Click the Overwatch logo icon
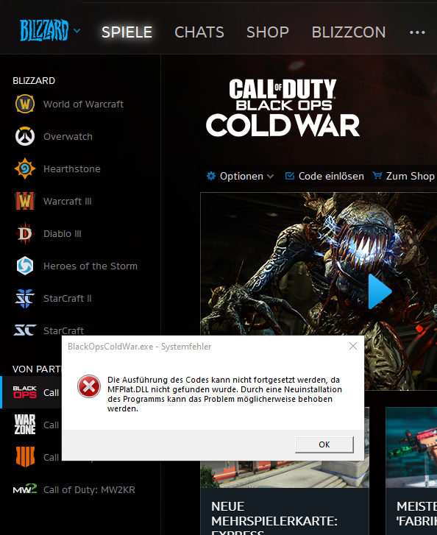 tap(25, 136)
